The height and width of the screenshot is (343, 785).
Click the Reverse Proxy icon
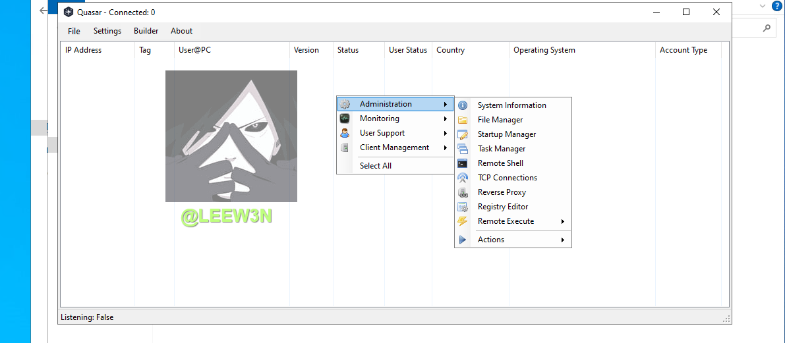tap(463, 192)
